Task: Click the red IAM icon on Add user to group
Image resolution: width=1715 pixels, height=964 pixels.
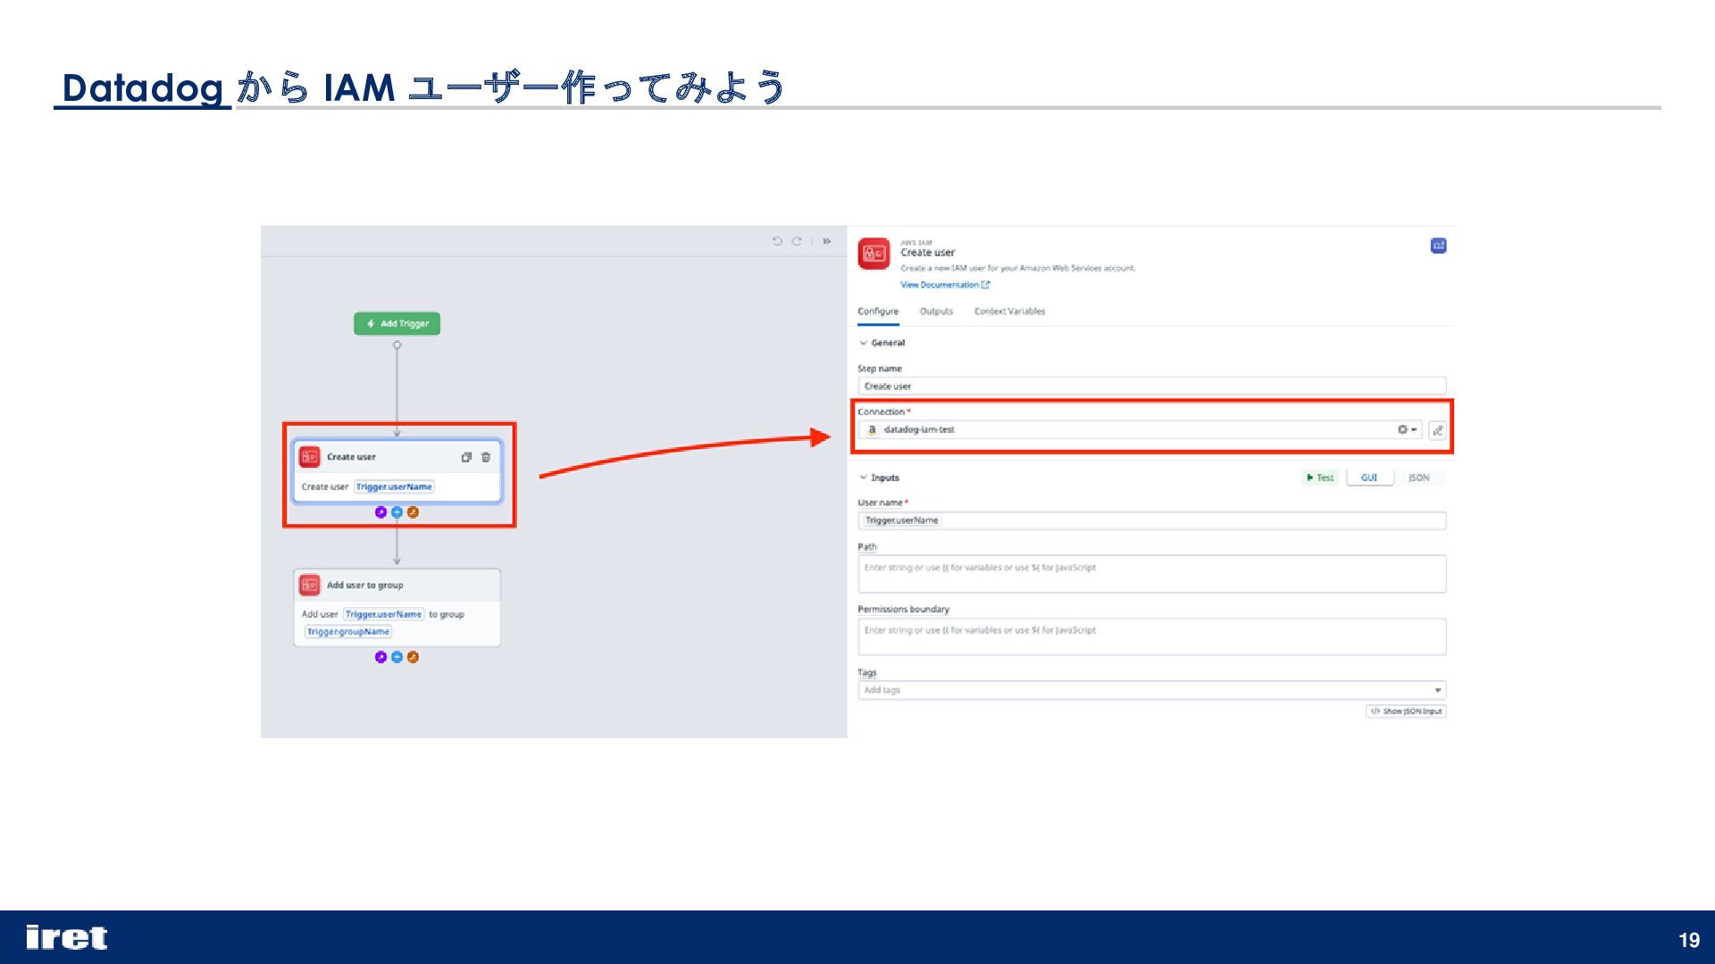Action: 310,586
